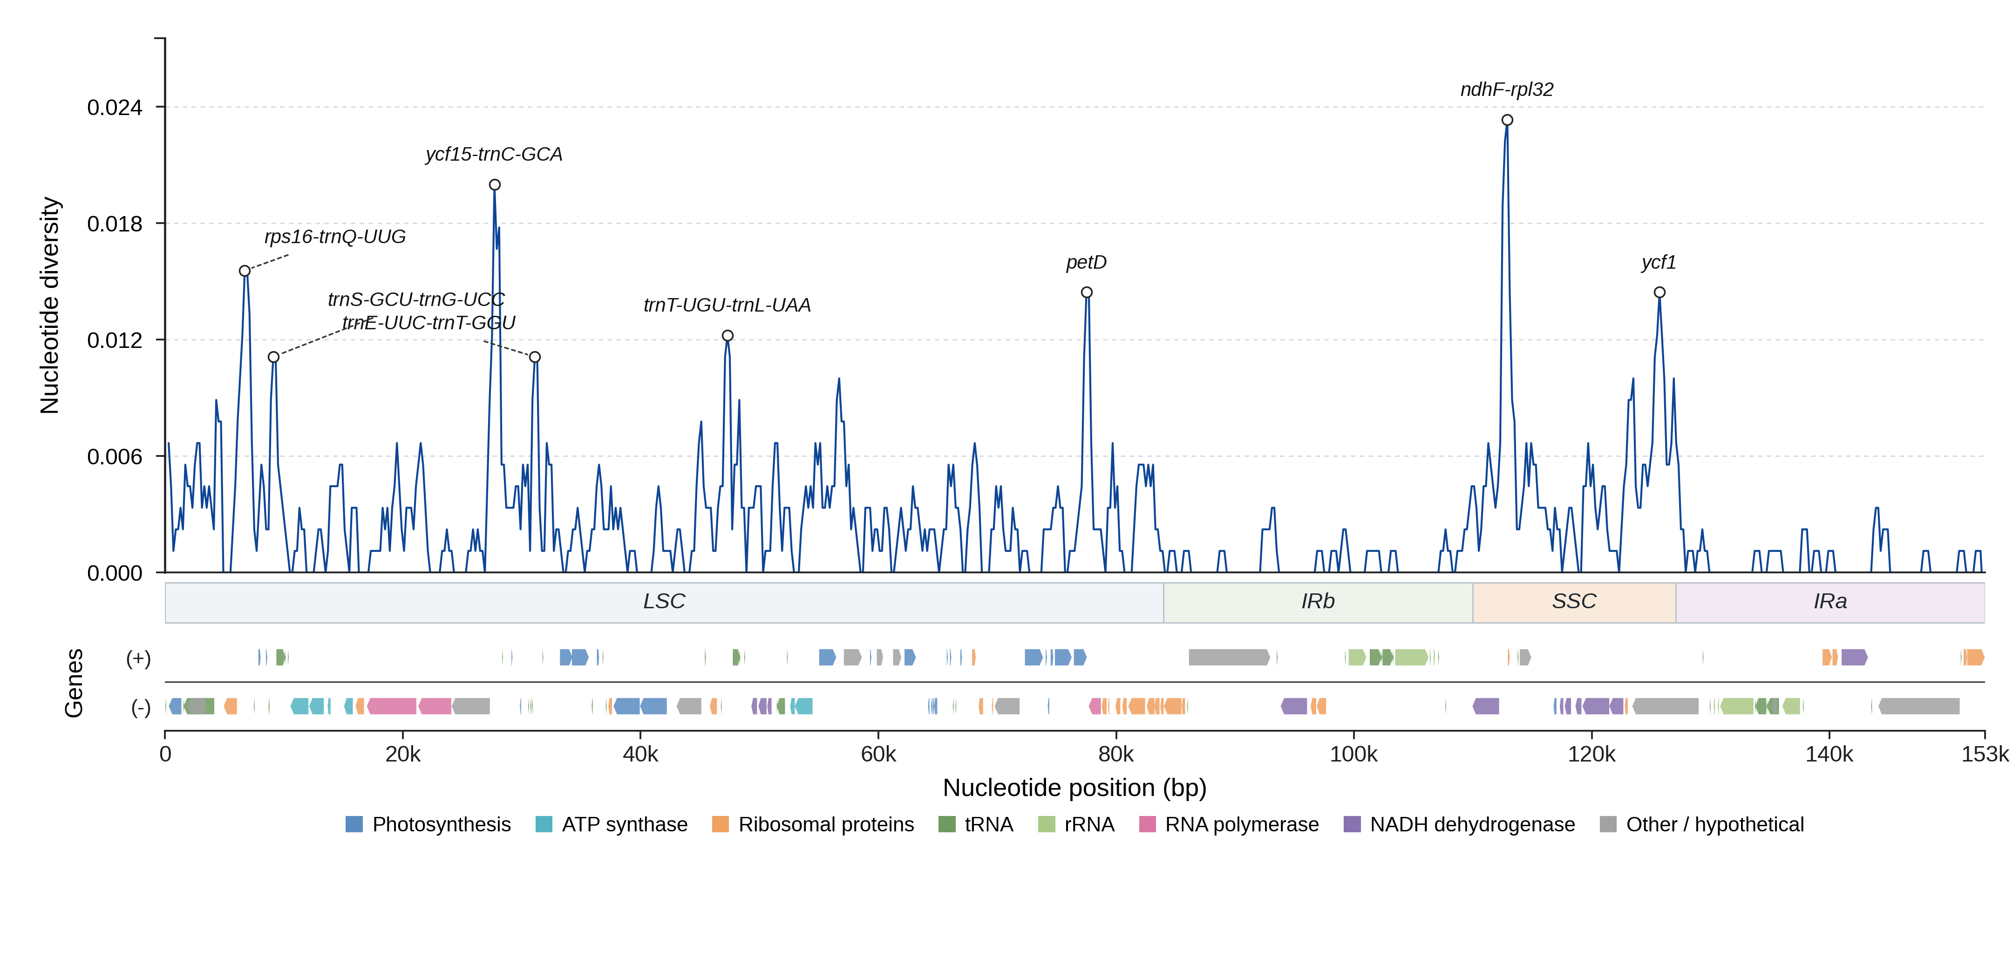Click the 120k x-axis tick label
2013x979 pixels.
(1592, 755)
